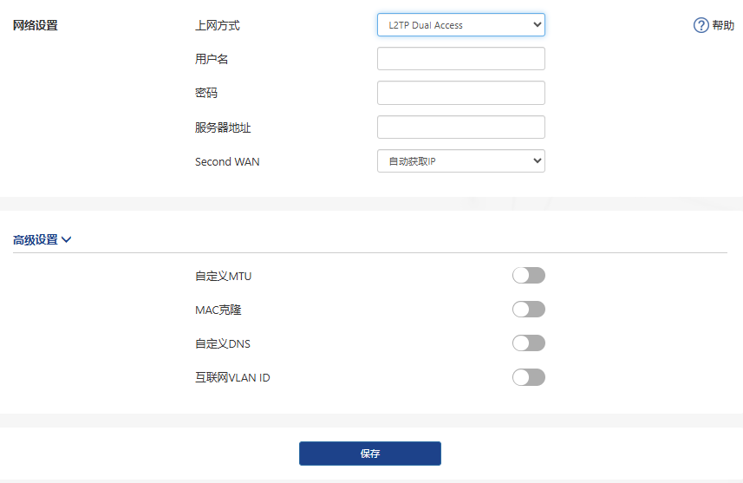Viewport: 743px width, 483px height.
Task: Click the 用户名 input field
Action: tap(460, 59)
